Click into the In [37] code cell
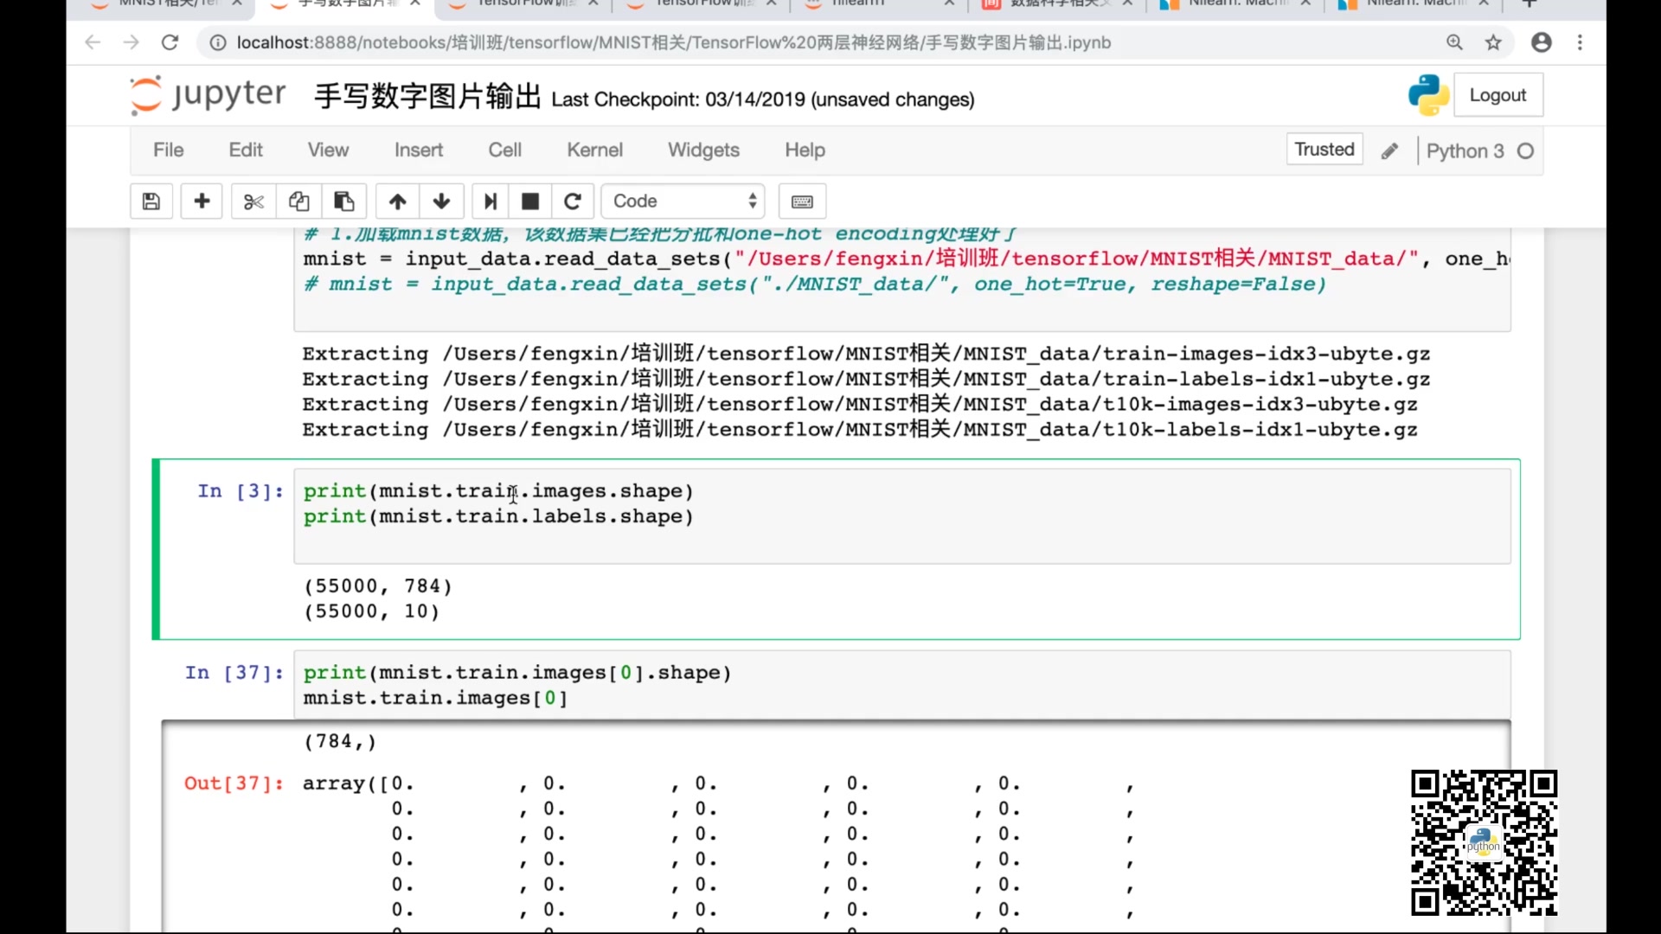The height and width of the screenshot is (934, 1661). (x=902, y=685)
